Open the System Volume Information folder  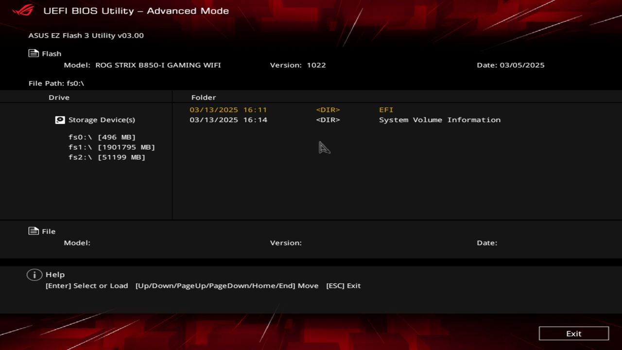440,120
